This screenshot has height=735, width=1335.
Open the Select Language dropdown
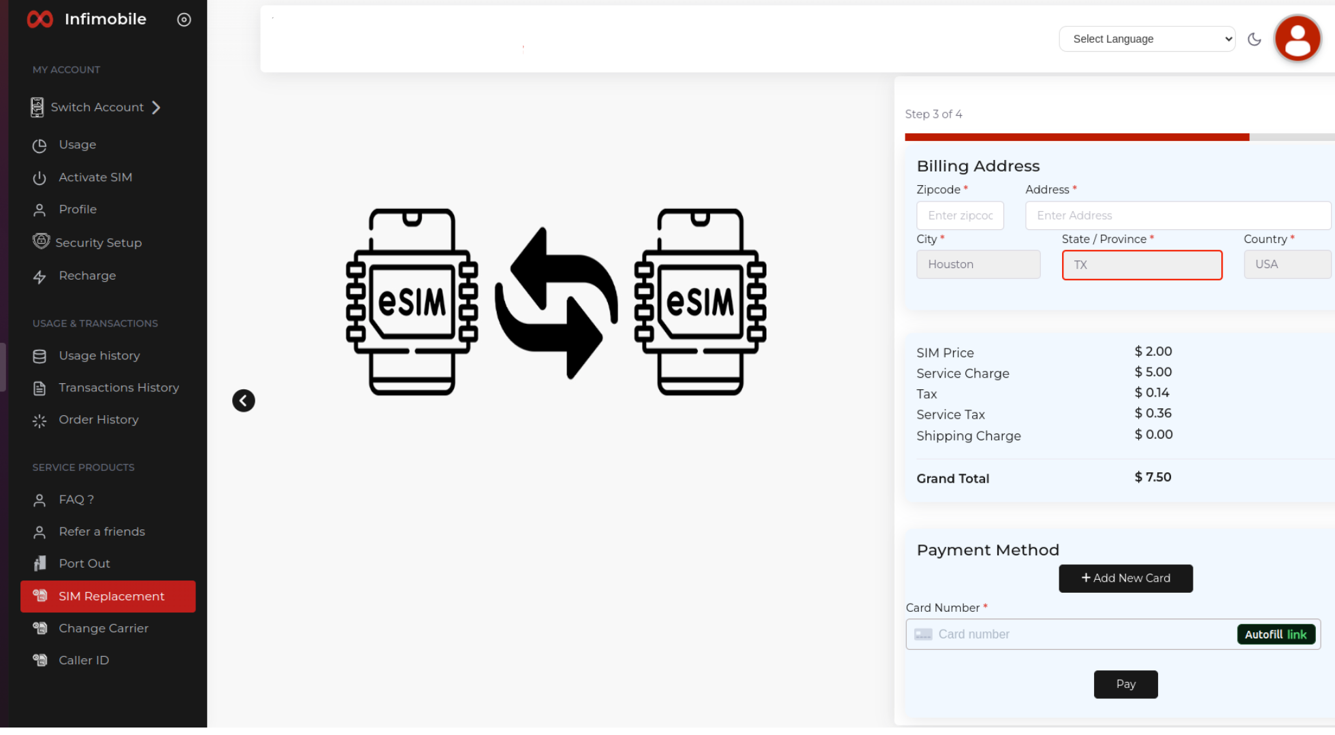(1146, 39)
